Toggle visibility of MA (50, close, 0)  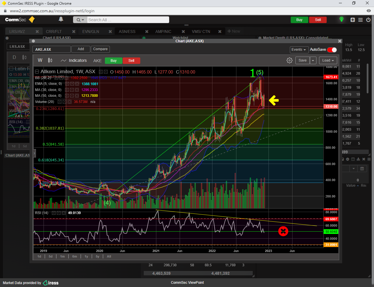tap(67, 96)
